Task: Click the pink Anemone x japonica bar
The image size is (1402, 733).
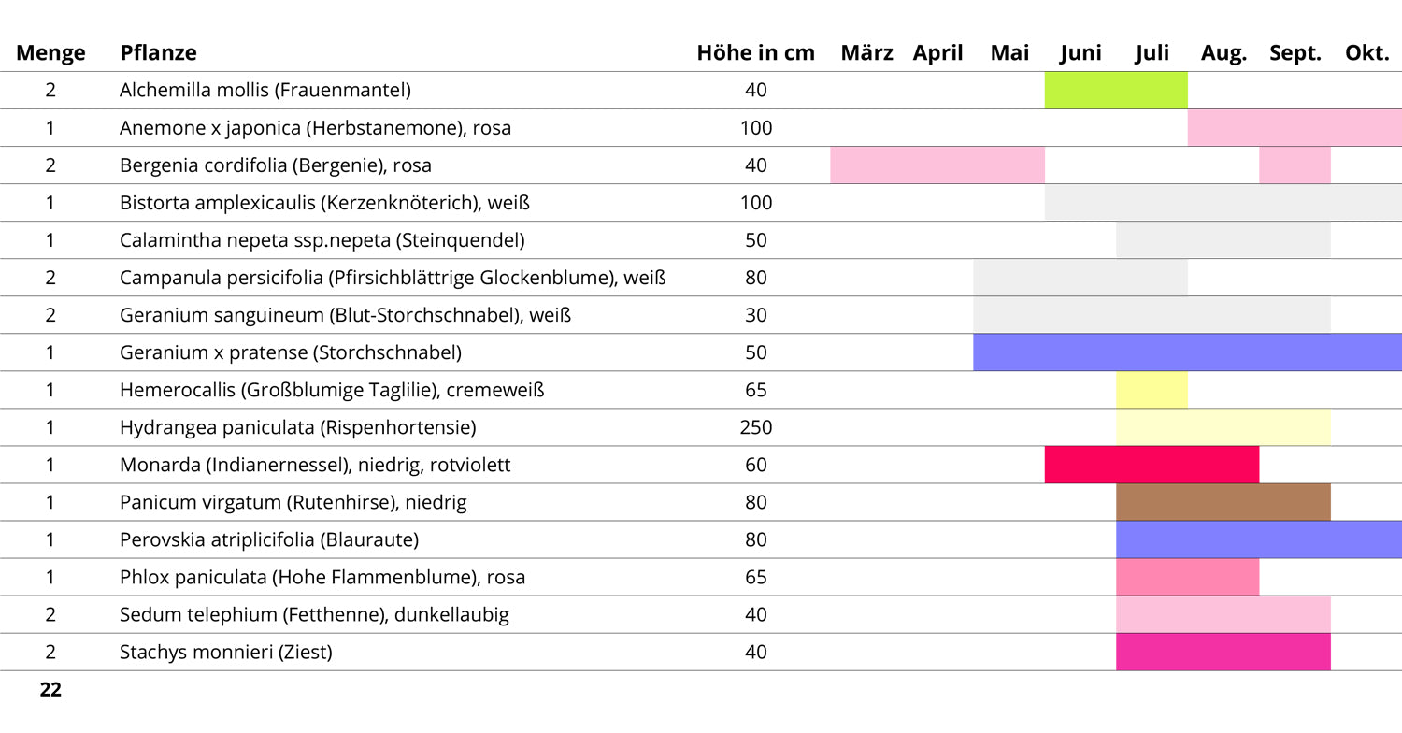Action: click(x=1295, y=128)
